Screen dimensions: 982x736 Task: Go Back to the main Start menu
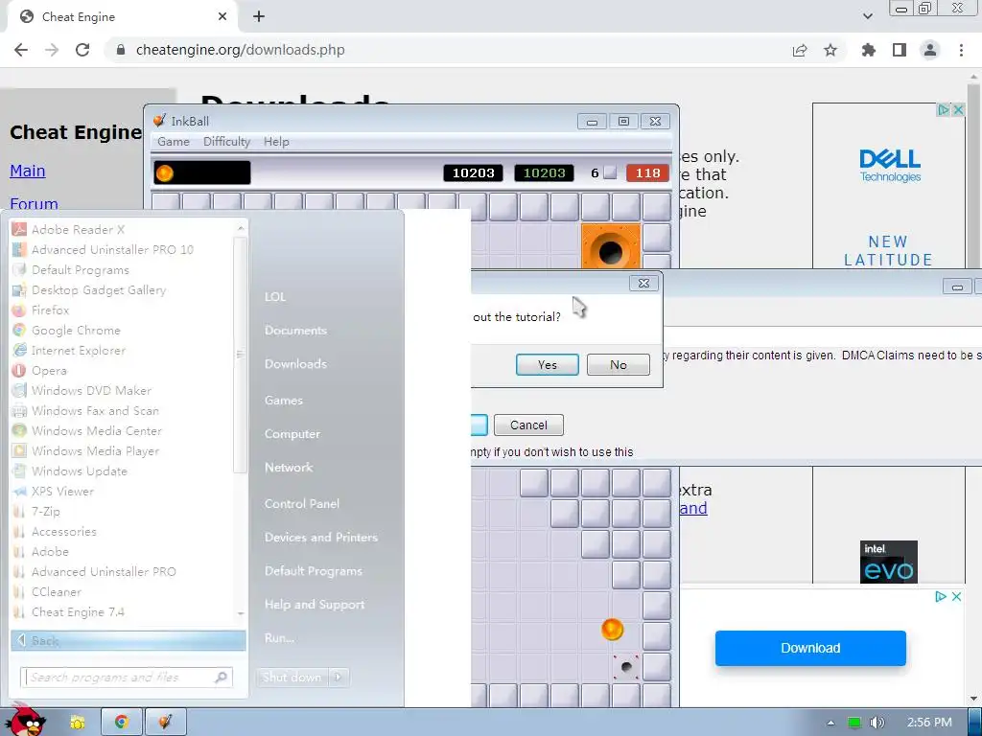tap(129, 641)
